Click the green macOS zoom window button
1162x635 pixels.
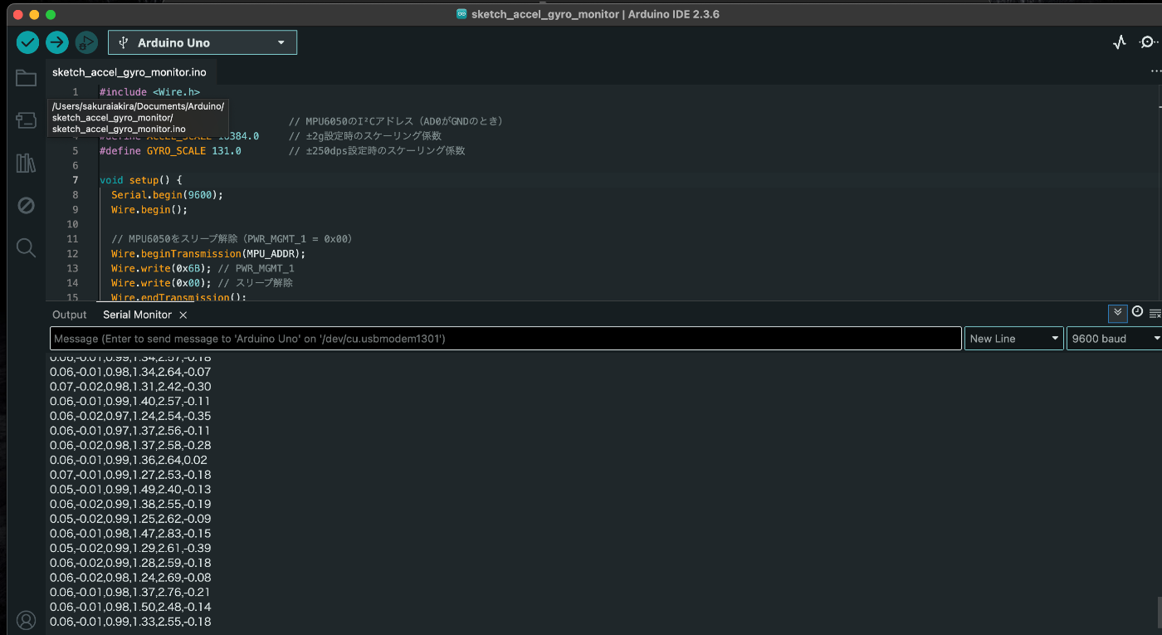pyautogui.click(x=51, y=14)
